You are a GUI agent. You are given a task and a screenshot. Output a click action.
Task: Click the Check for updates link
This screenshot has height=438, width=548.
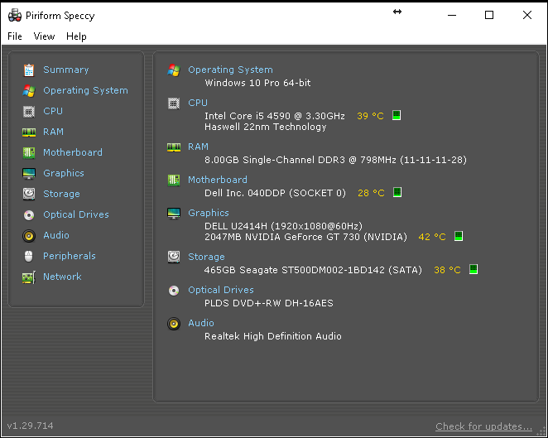tap(483, 426)
